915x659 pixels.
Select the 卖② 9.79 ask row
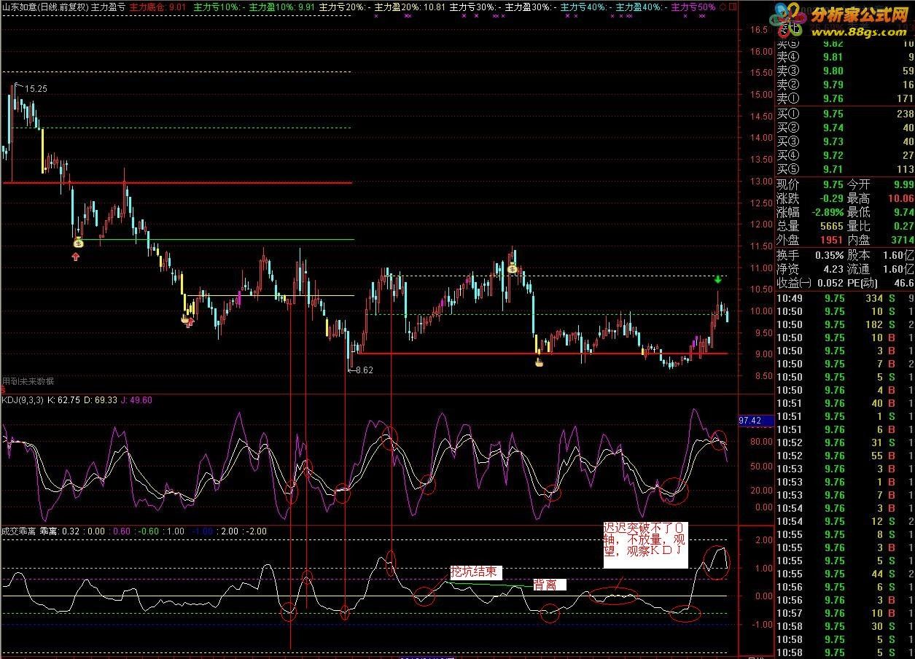[845, 85]
